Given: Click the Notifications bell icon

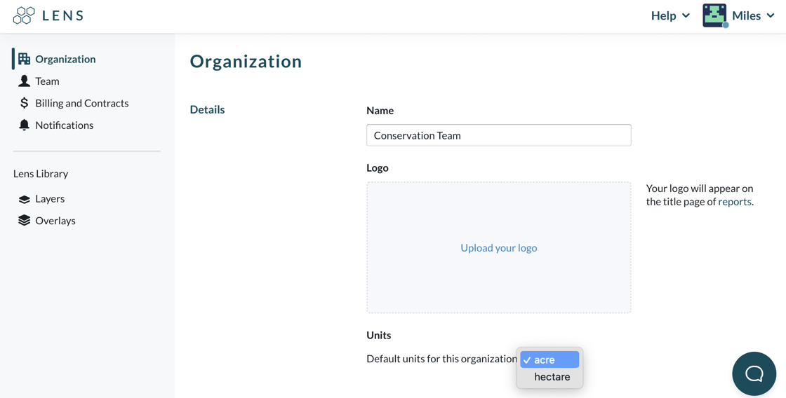Looking at the screenshot, I should (24, 125).
